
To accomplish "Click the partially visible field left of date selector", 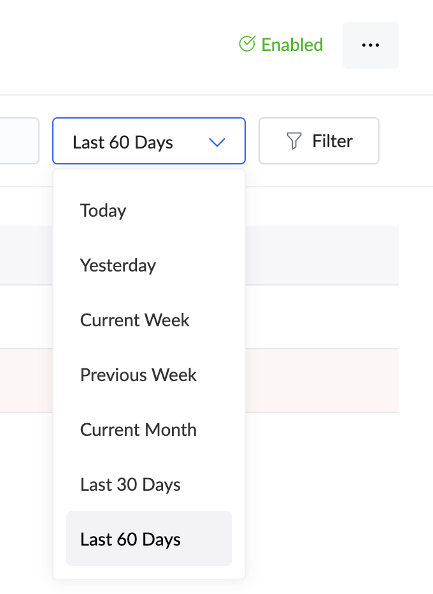I will 19,141.
